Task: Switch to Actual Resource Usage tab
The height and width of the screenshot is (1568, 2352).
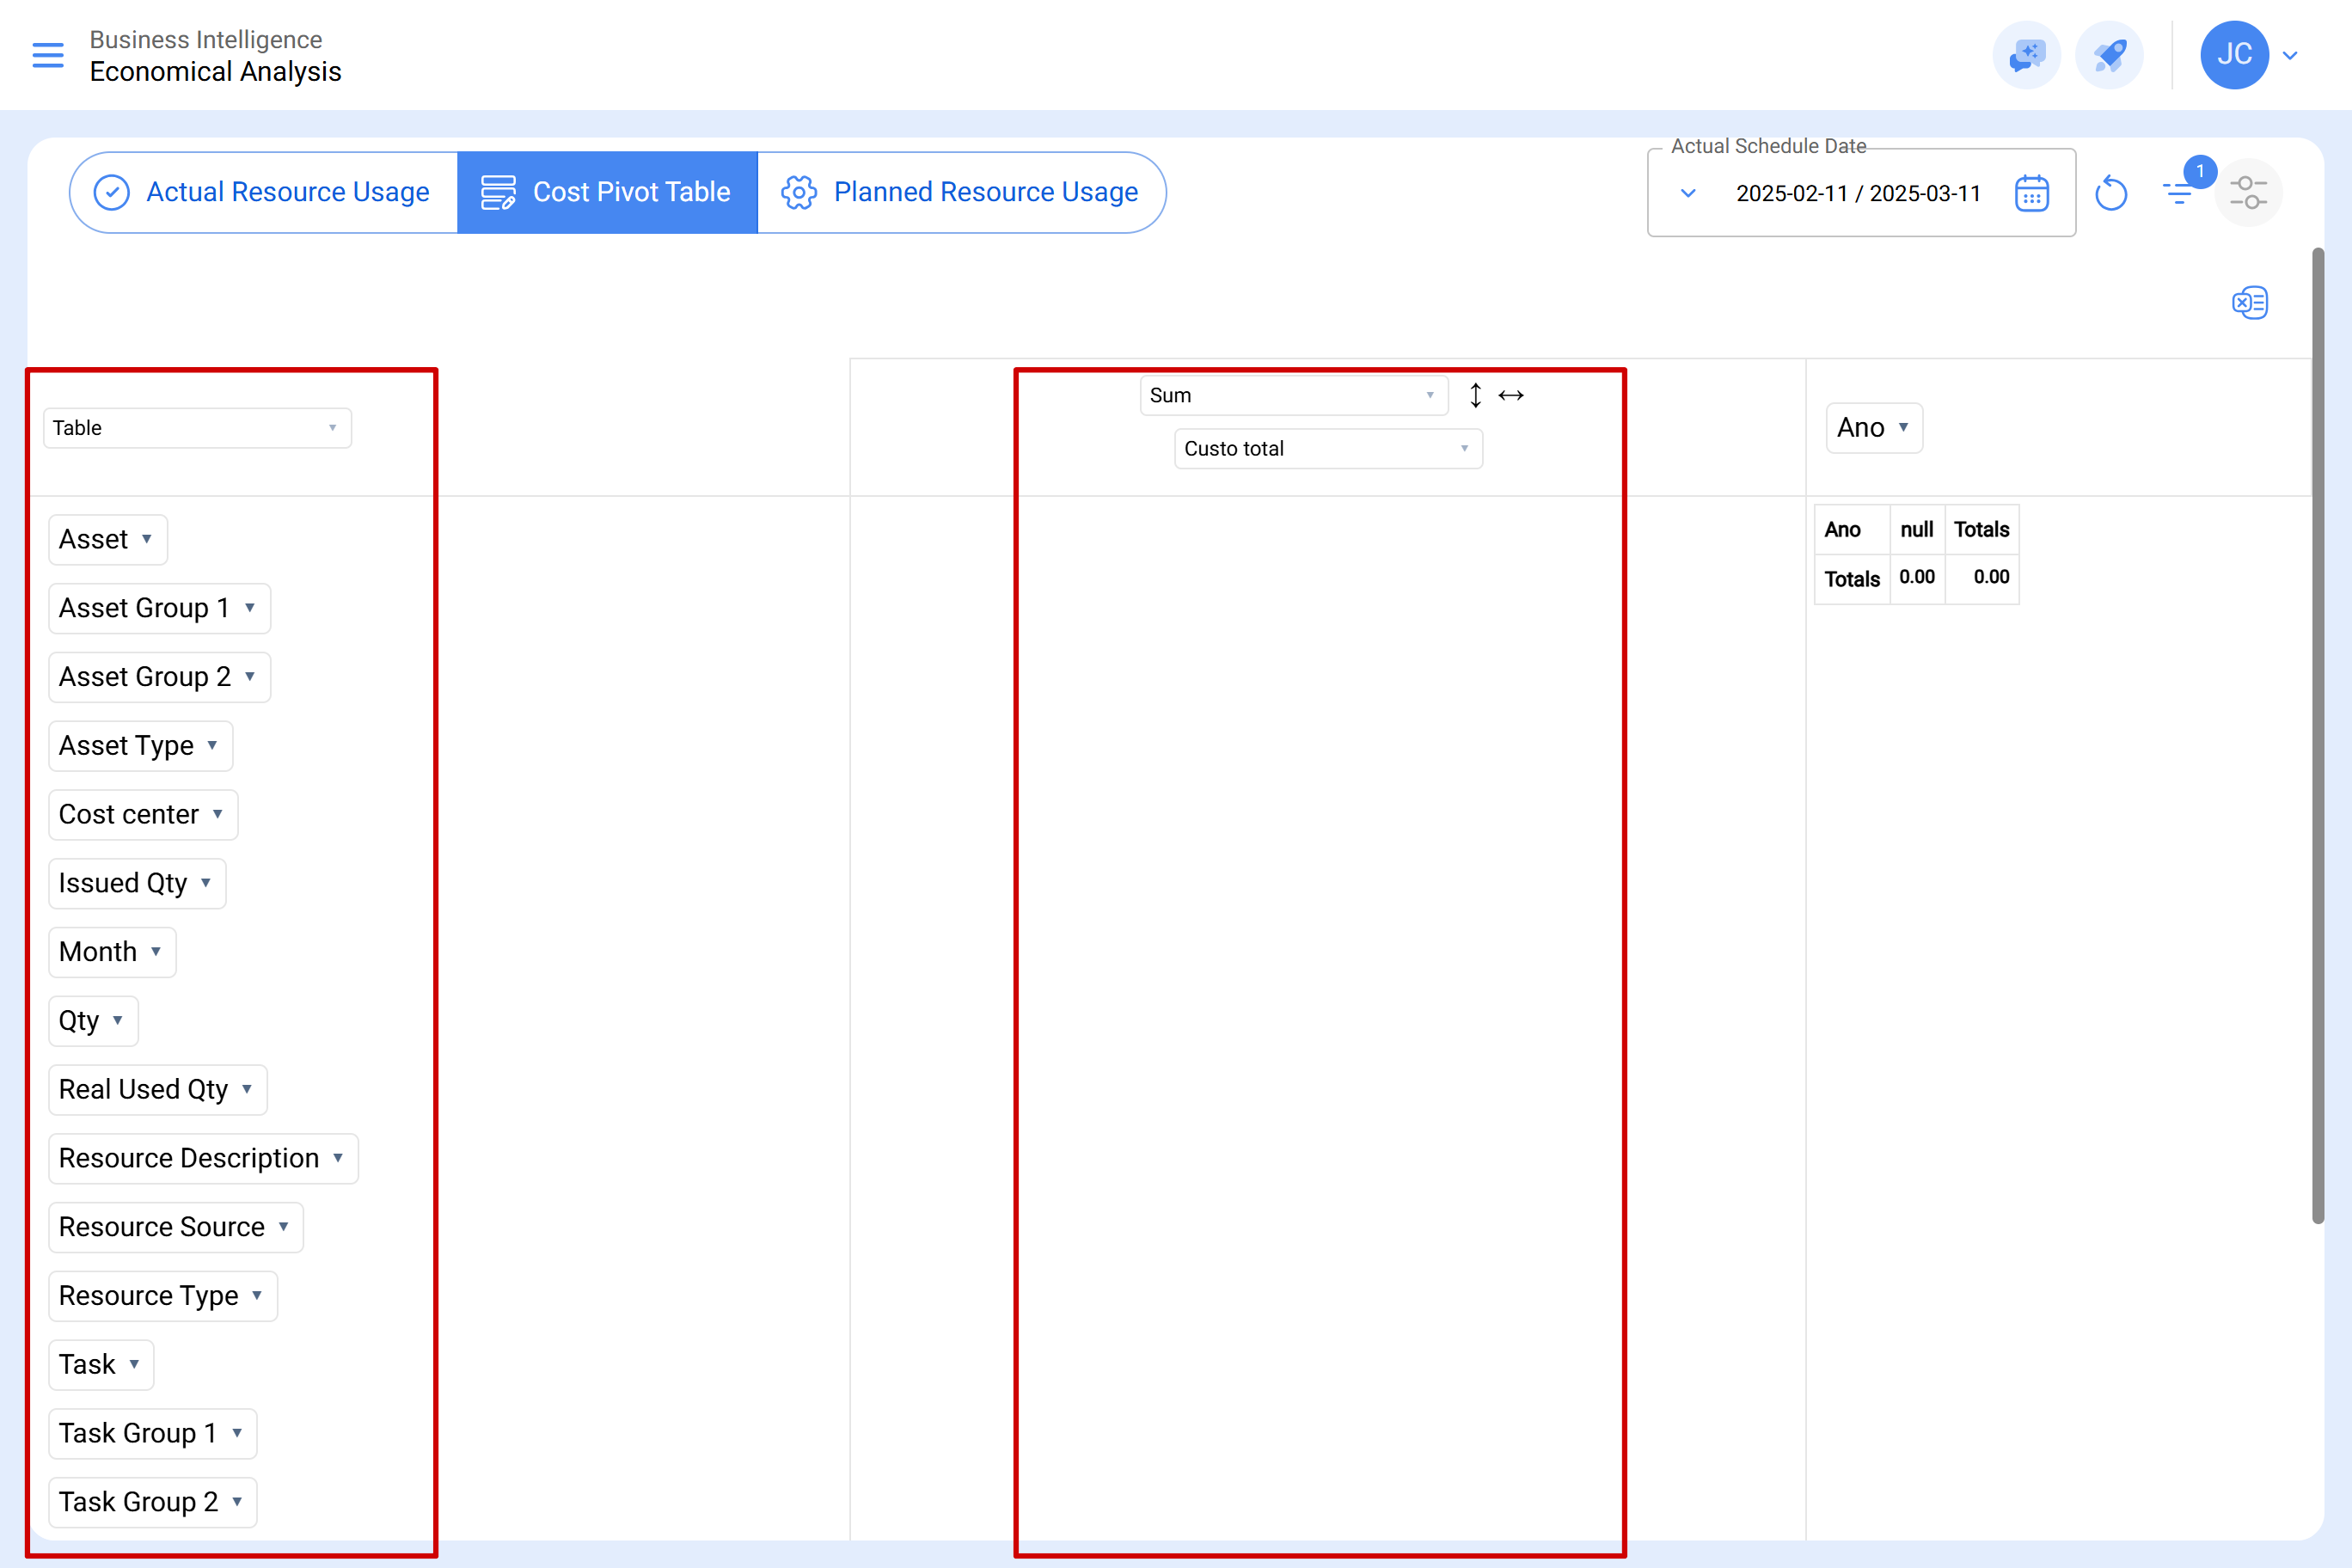Action: click(264, 192)
